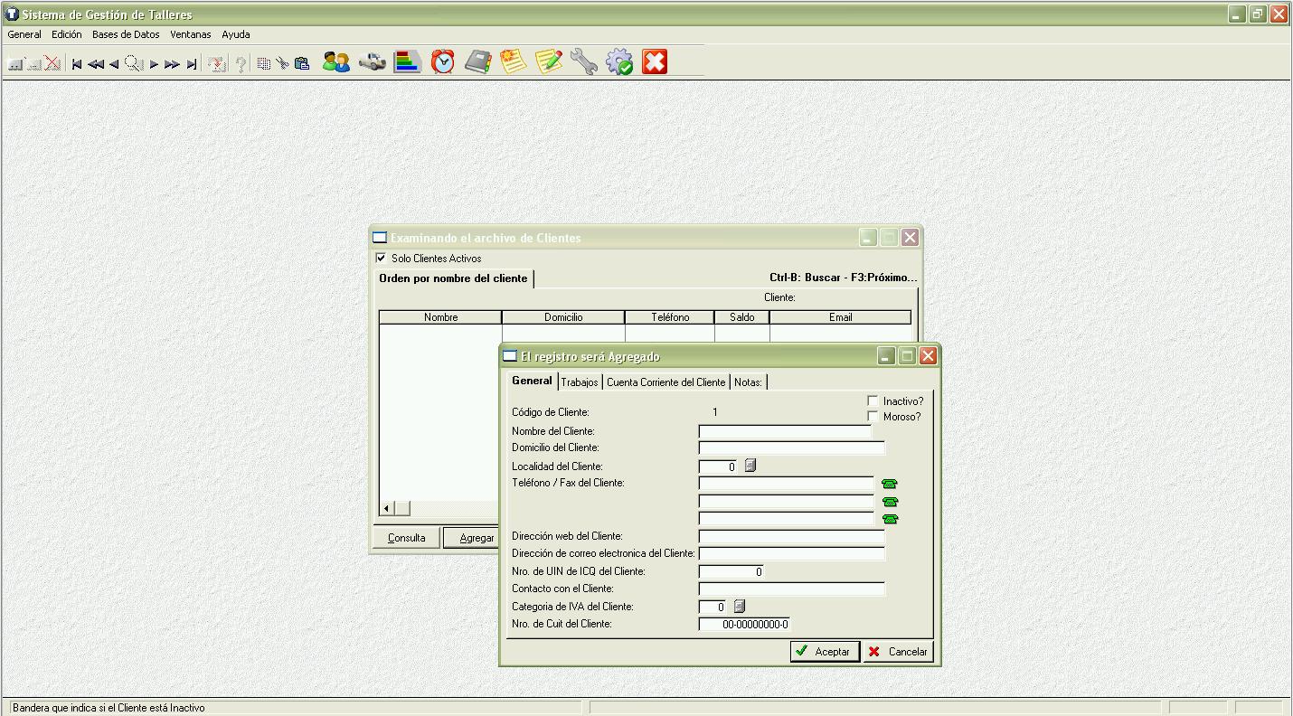Click the colored bar chart icon
The height and width of the screenshot is (716, 1293).
[408, 61]
